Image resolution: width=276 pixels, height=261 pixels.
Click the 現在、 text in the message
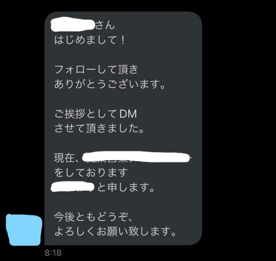tap(67, 158)
